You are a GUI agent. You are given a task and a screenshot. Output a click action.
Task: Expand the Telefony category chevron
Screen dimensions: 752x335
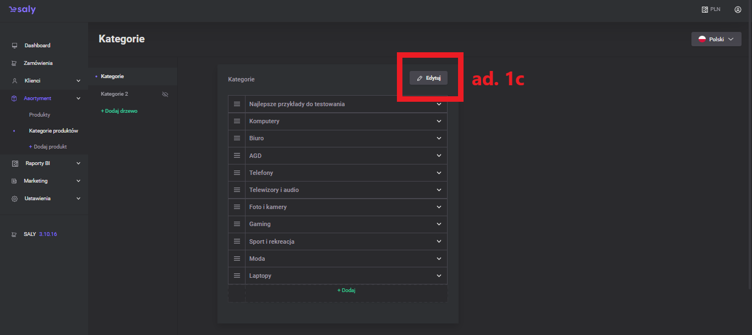439,173
